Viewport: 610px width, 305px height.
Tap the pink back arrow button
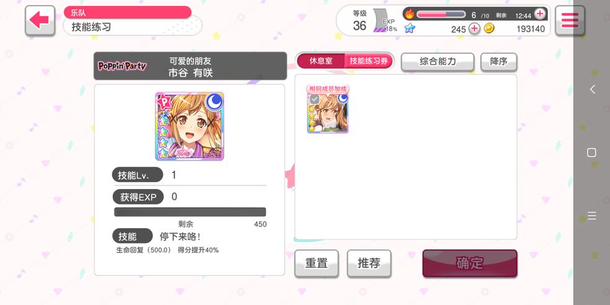[40, 20]
